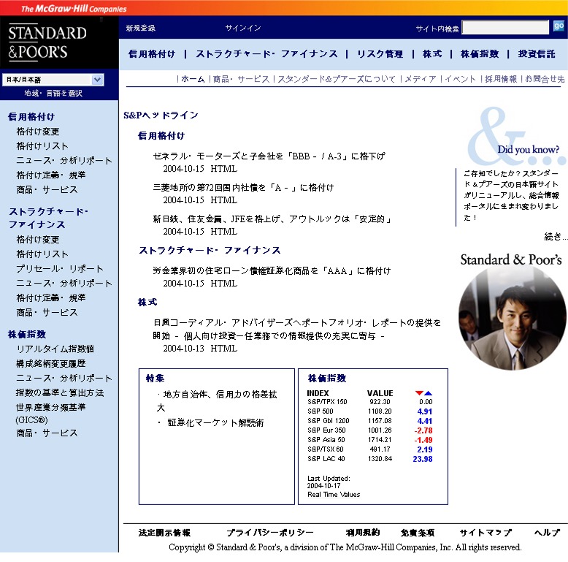Open the 日本/日本語 region dropdown
The height and width of the screenshot is (562, 568).
coord(54,80)
